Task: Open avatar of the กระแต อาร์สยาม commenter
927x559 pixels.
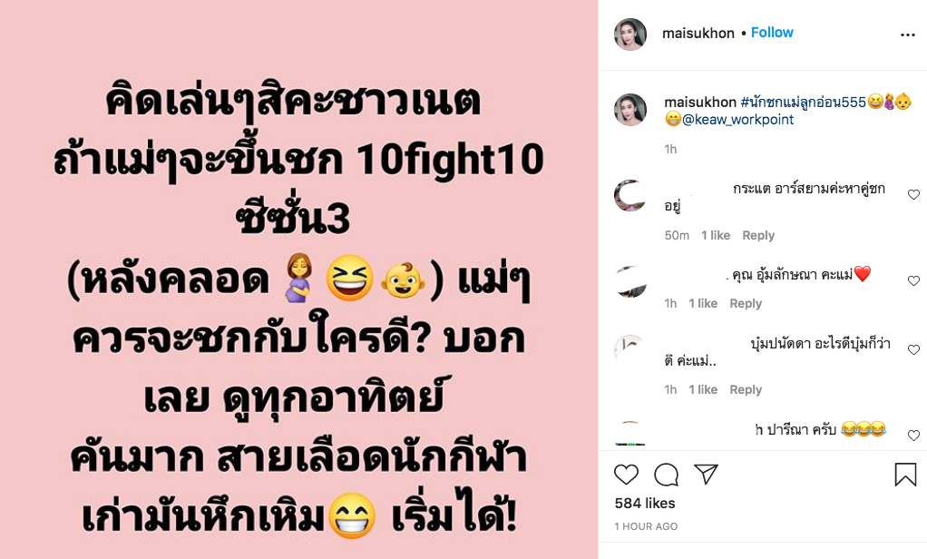Action: point(630,195)
